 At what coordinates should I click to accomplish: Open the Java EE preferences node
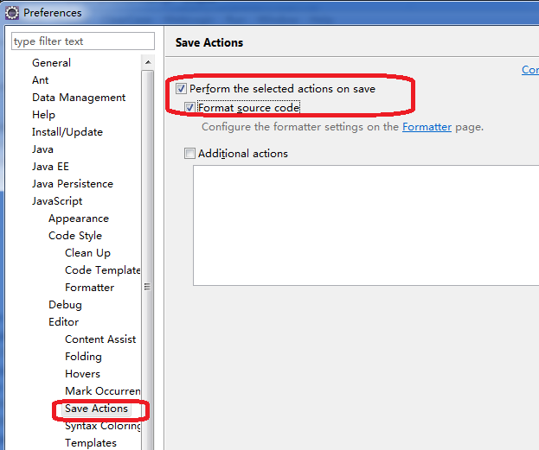[x=50, y=167]
